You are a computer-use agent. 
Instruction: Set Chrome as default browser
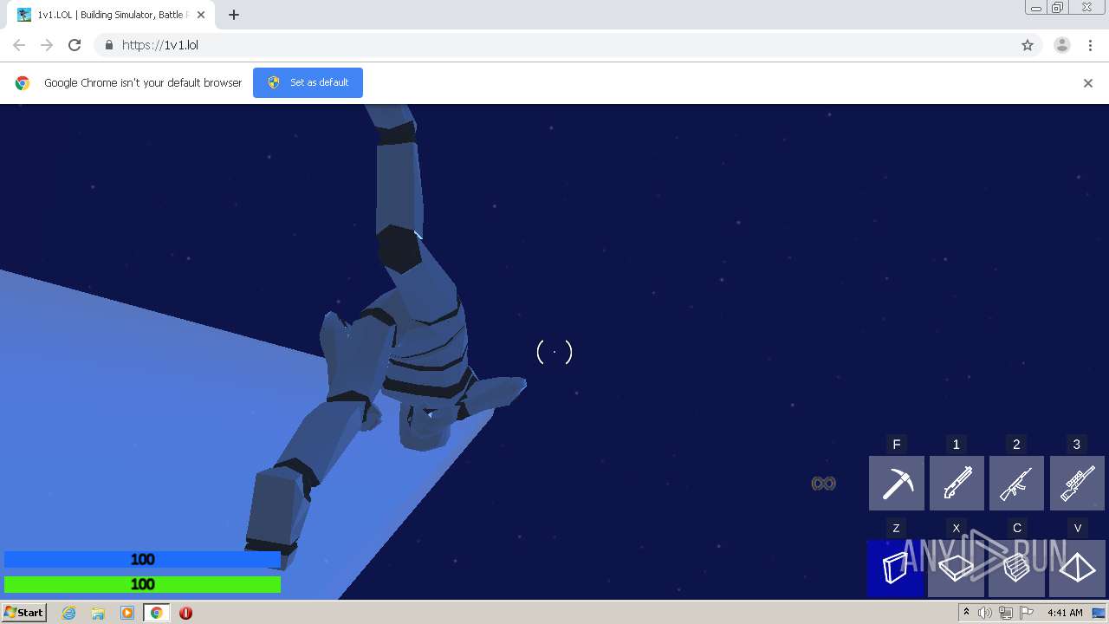308,82
